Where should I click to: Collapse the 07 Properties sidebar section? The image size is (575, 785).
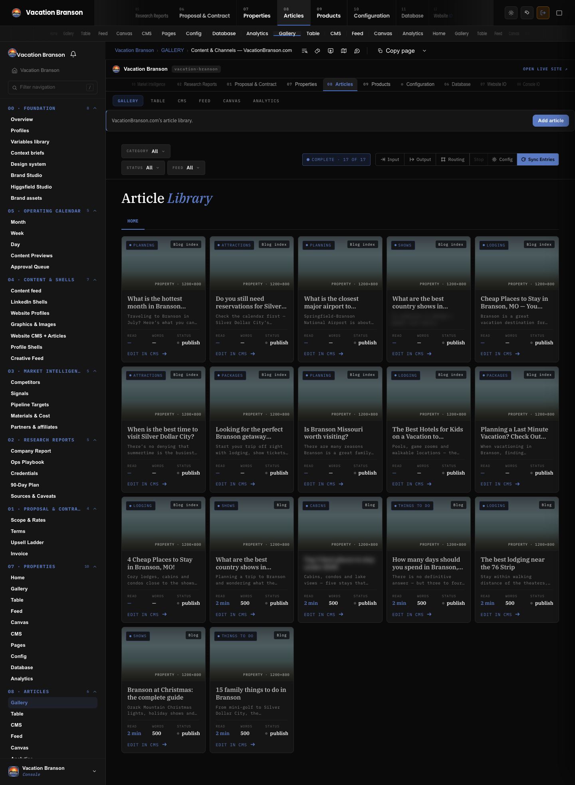pyautogui.click(x=95, y=566)
